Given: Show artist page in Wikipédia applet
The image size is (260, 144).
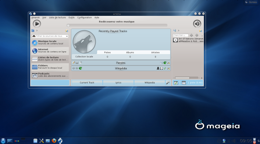Looking at the screenshot, I should click(158, 68).
